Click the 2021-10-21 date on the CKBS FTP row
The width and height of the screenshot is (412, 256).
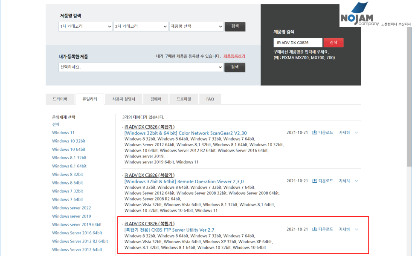(297, 230)
